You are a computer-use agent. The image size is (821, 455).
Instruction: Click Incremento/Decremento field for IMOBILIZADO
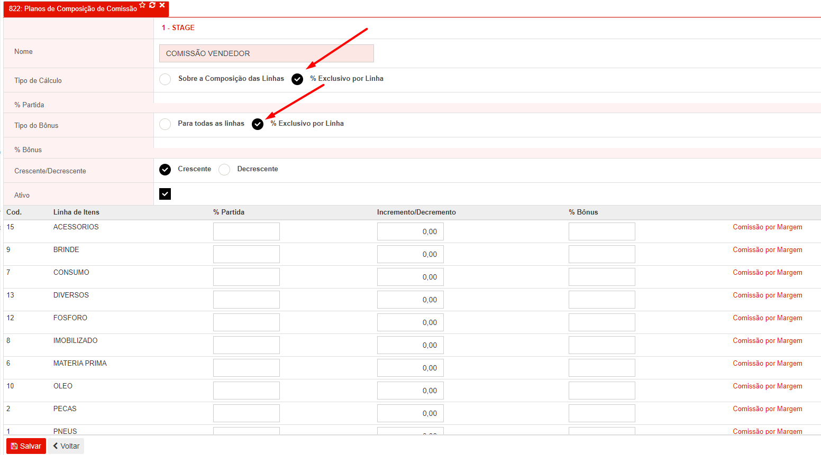point(410,345)
